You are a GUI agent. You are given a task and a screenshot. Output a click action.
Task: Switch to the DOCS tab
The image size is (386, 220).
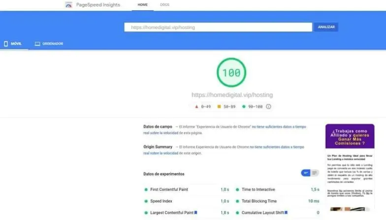[164, 5]
